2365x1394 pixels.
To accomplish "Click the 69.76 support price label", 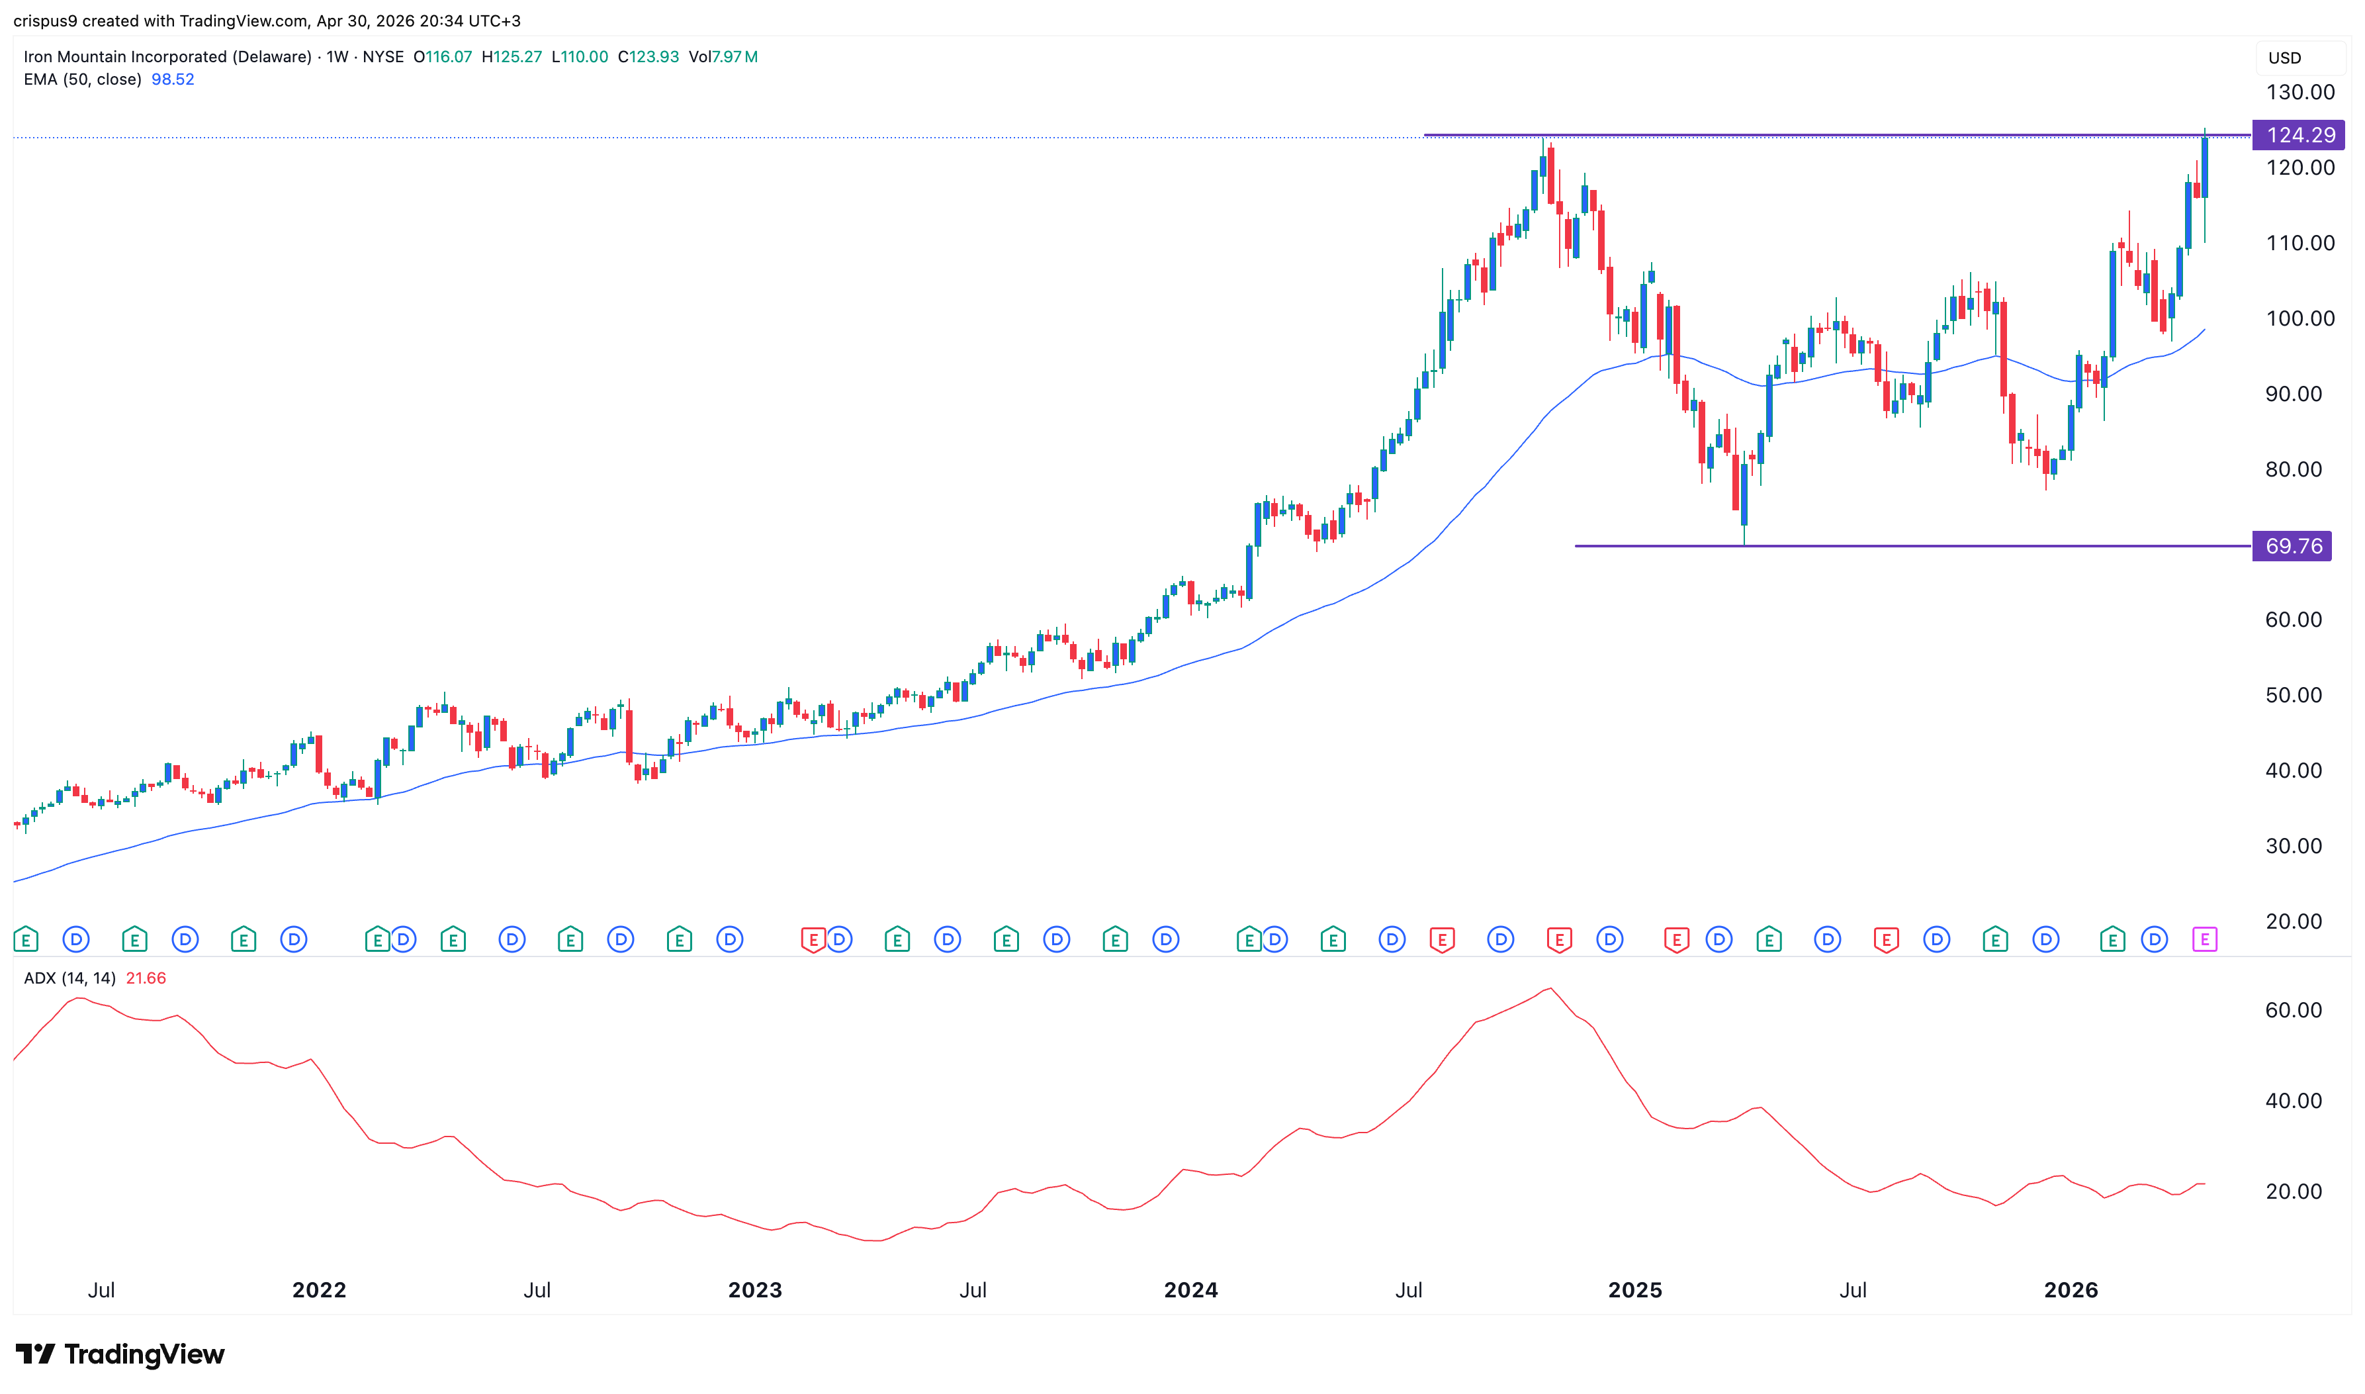I will tap(2292, 546).
